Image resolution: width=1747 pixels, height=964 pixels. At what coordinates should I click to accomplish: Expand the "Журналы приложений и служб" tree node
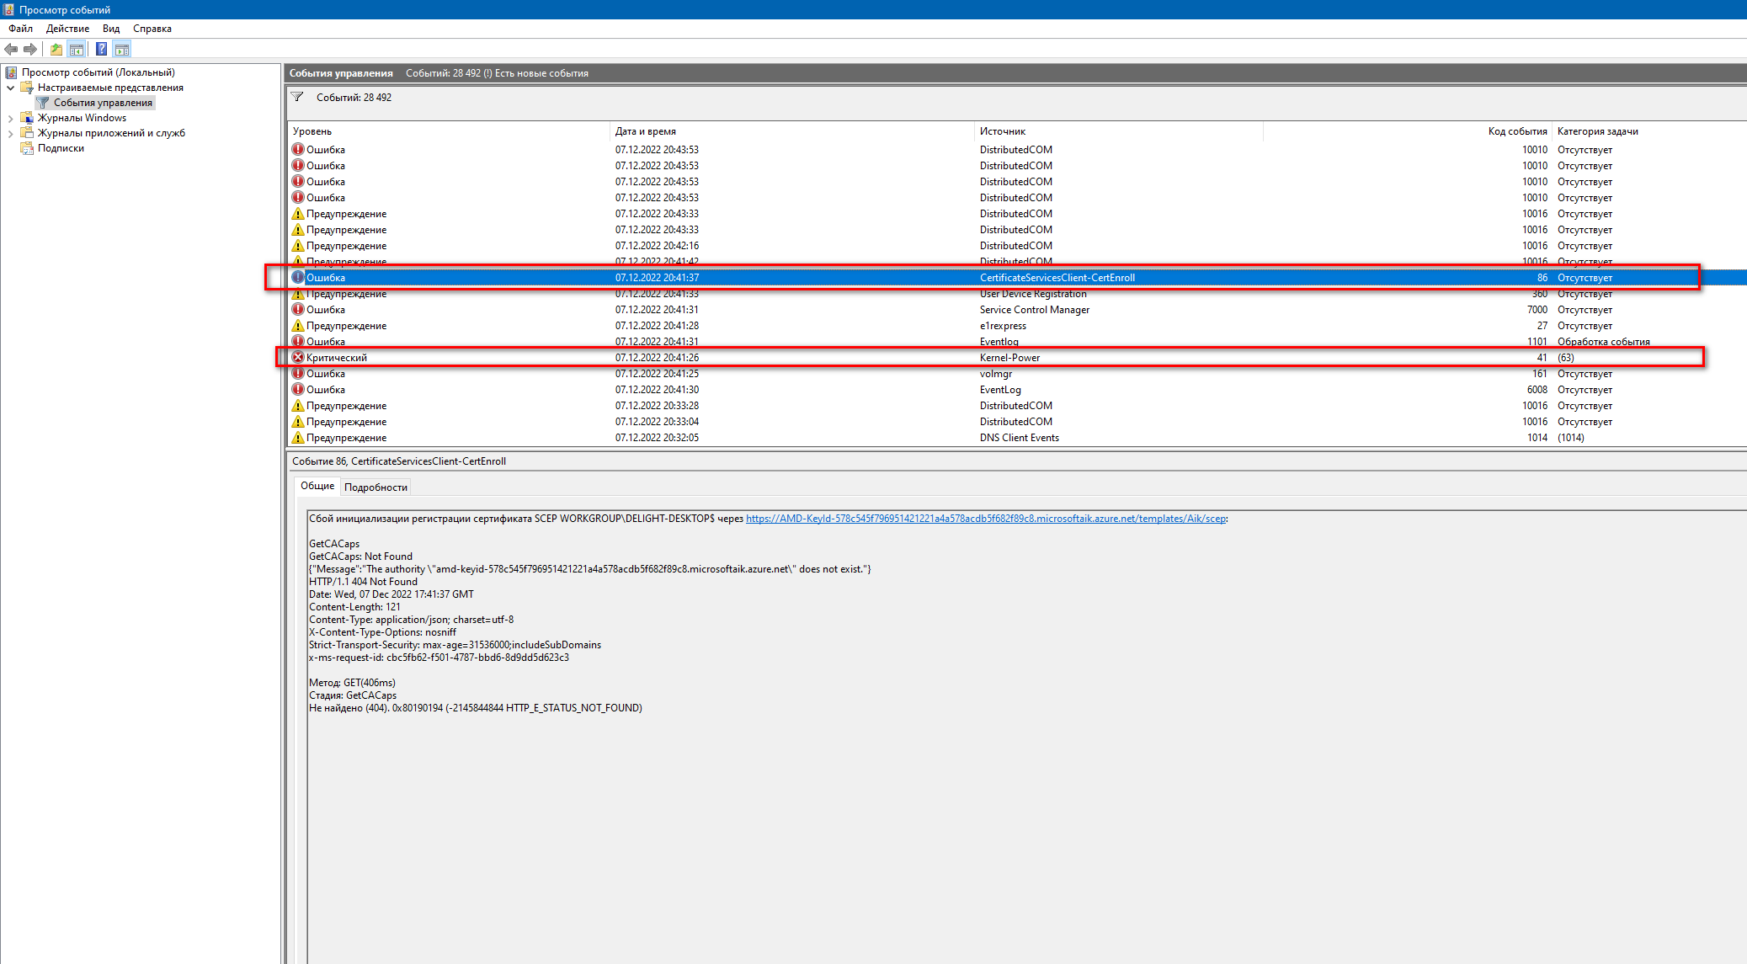pos(10,133)
